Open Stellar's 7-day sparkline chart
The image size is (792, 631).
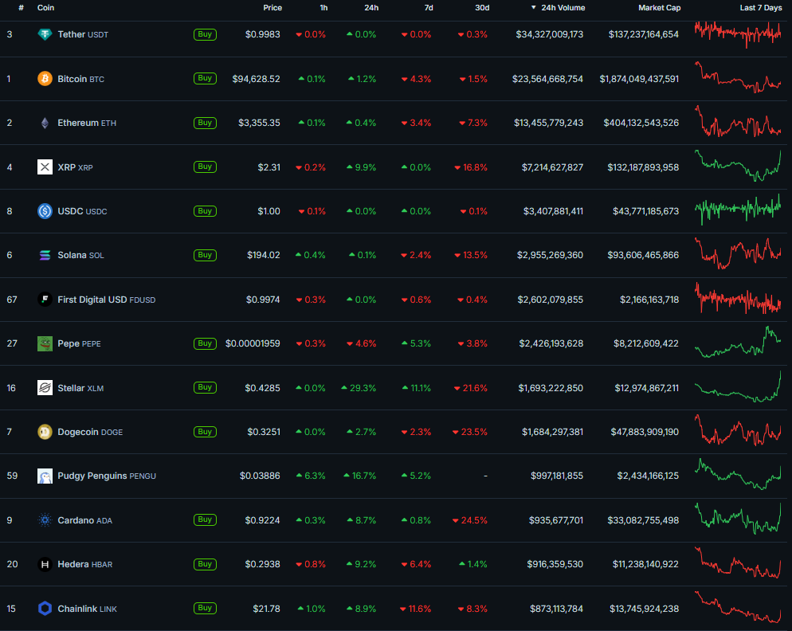click(x=738, y=386)
